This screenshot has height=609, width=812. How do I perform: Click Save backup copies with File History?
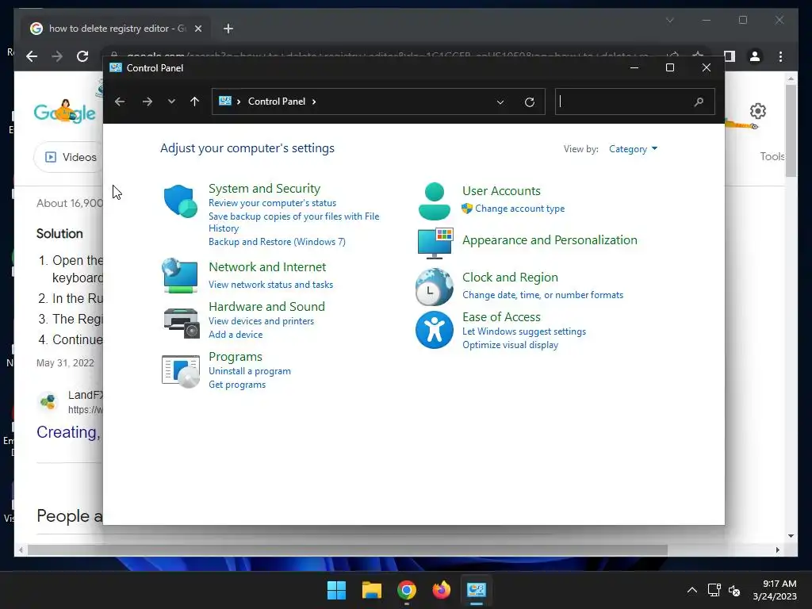293,222
